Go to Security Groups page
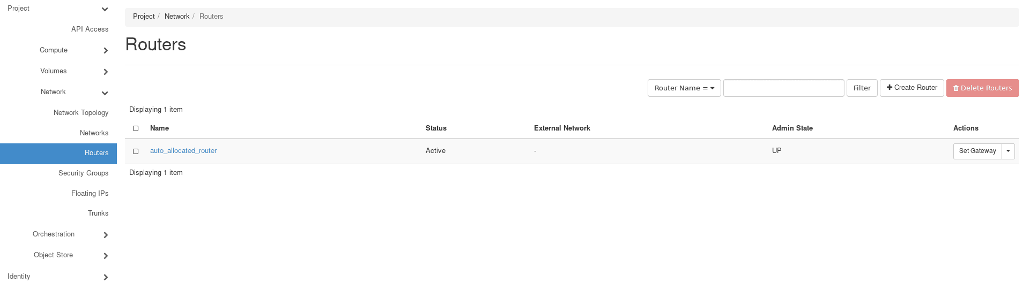Viewport: 1023px width, 291px height. click(83, 173)
